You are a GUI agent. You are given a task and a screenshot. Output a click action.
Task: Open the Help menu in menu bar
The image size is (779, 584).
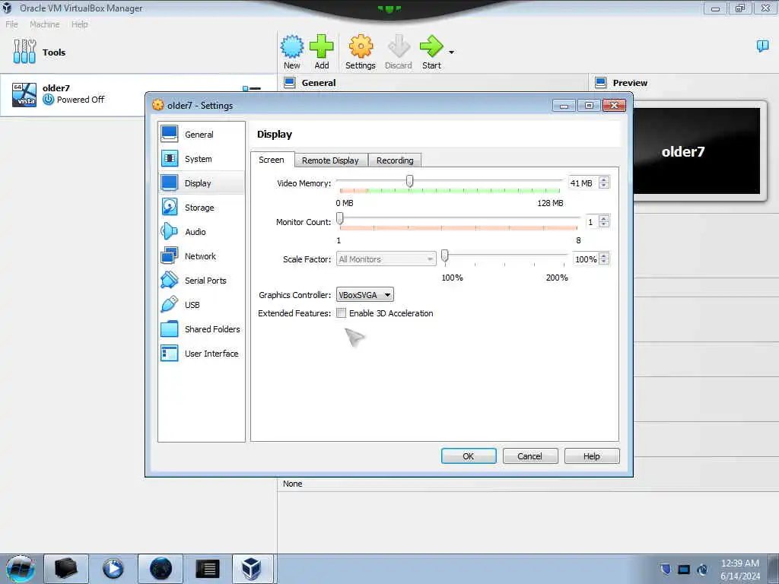pyautogui.click(x=79, y=24)
